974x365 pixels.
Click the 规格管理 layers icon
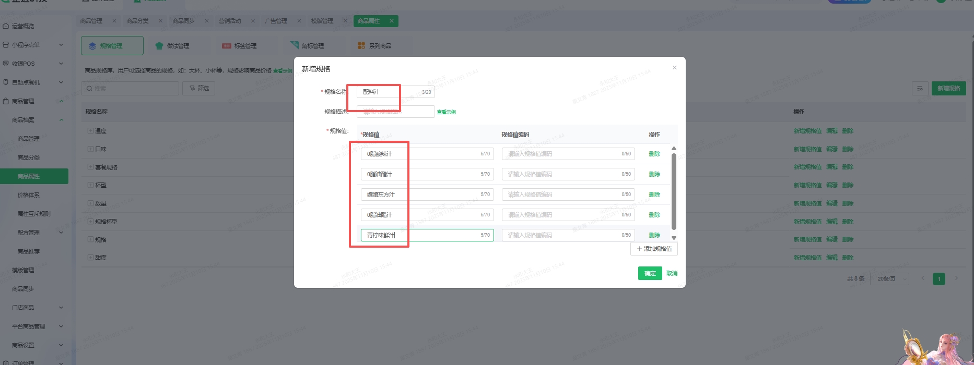click(92, 46)
